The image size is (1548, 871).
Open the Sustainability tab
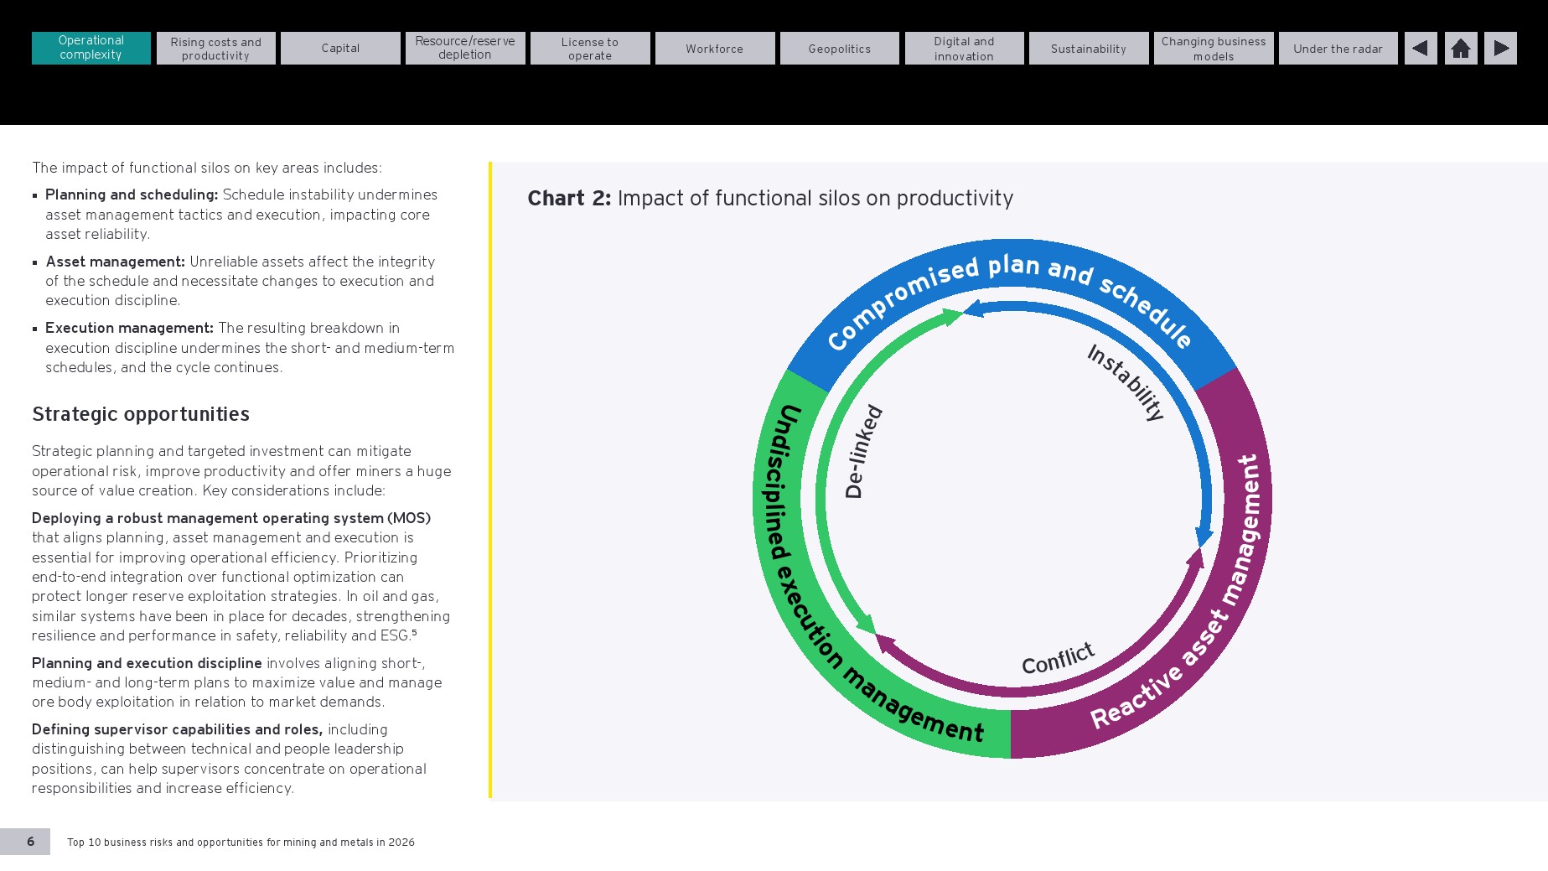pyautogui.click(x=1089, y=49)
